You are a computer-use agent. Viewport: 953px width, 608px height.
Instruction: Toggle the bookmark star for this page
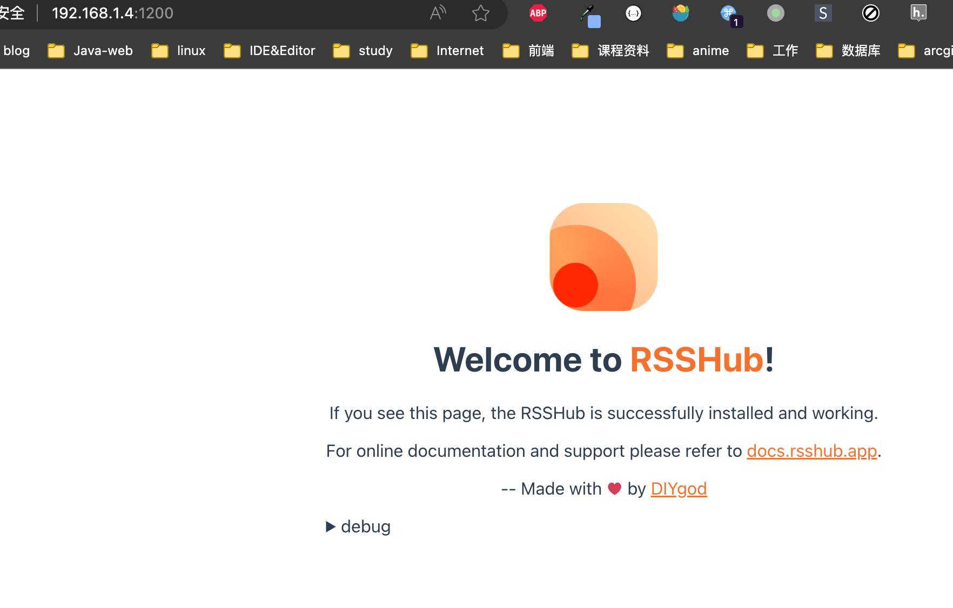[480, 13]
